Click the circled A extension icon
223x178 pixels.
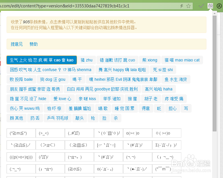pyautogui.click(x=219, y=6)
